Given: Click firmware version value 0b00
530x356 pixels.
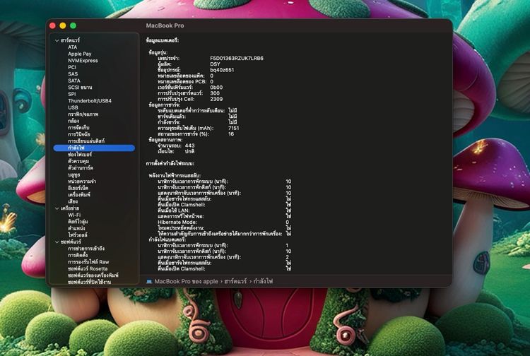Looking at the screenshot, I should 216,87.
